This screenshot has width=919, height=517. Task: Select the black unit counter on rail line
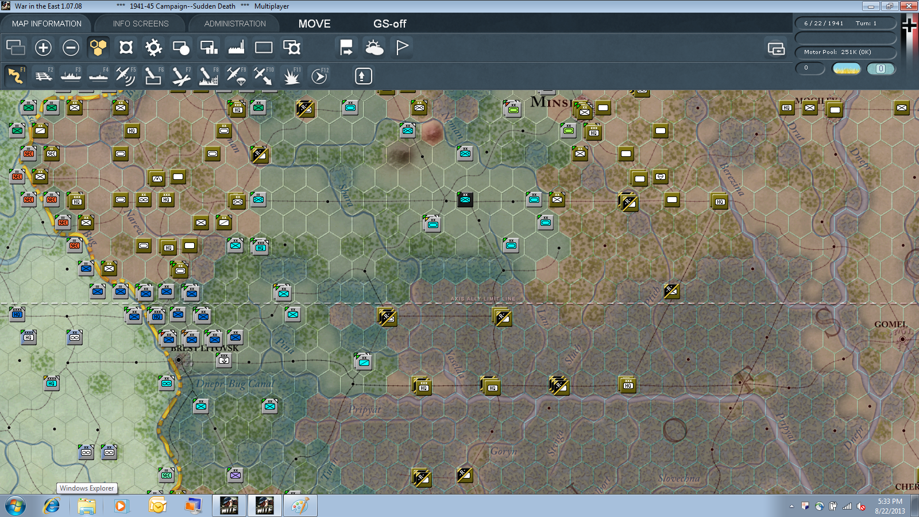pyautogui.click(x=465, y=199)
